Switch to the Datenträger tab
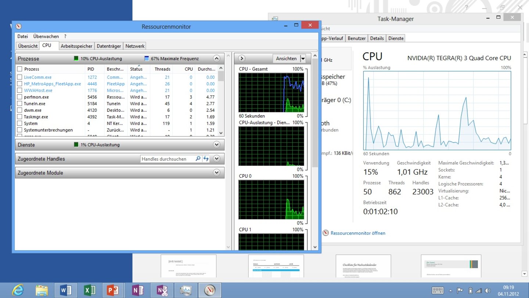 [109, 46]
